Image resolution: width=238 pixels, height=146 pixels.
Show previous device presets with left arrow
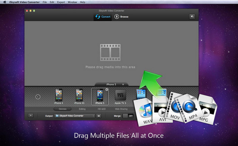coord(38,97)
